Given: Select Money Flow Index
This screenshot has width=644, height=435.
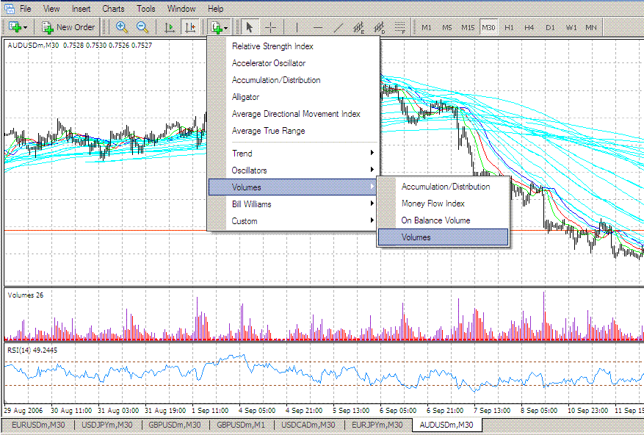Looking at the screenshot, I should point(443,204).
